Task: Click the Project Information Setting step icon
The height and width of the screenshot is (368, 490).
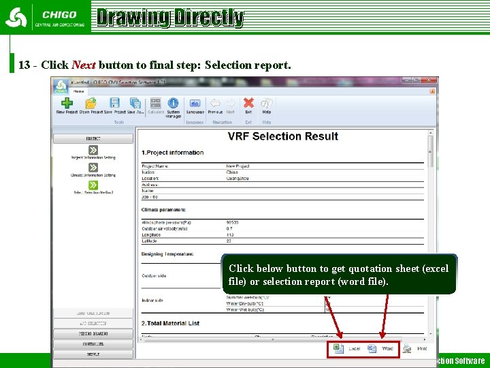Action: point(93,150)
